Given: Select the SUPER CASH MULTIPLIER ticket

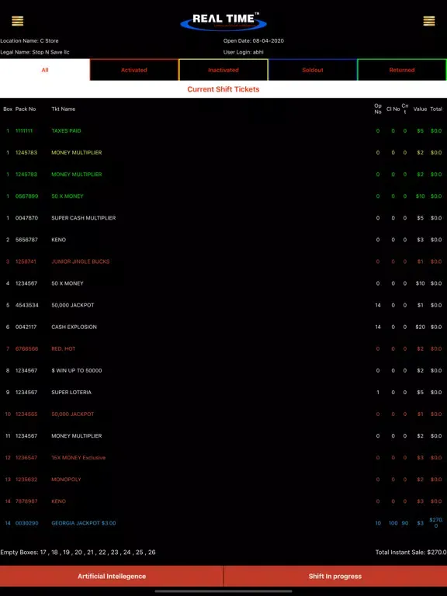Looking at the screenshot, I should (x=223, y=218).
